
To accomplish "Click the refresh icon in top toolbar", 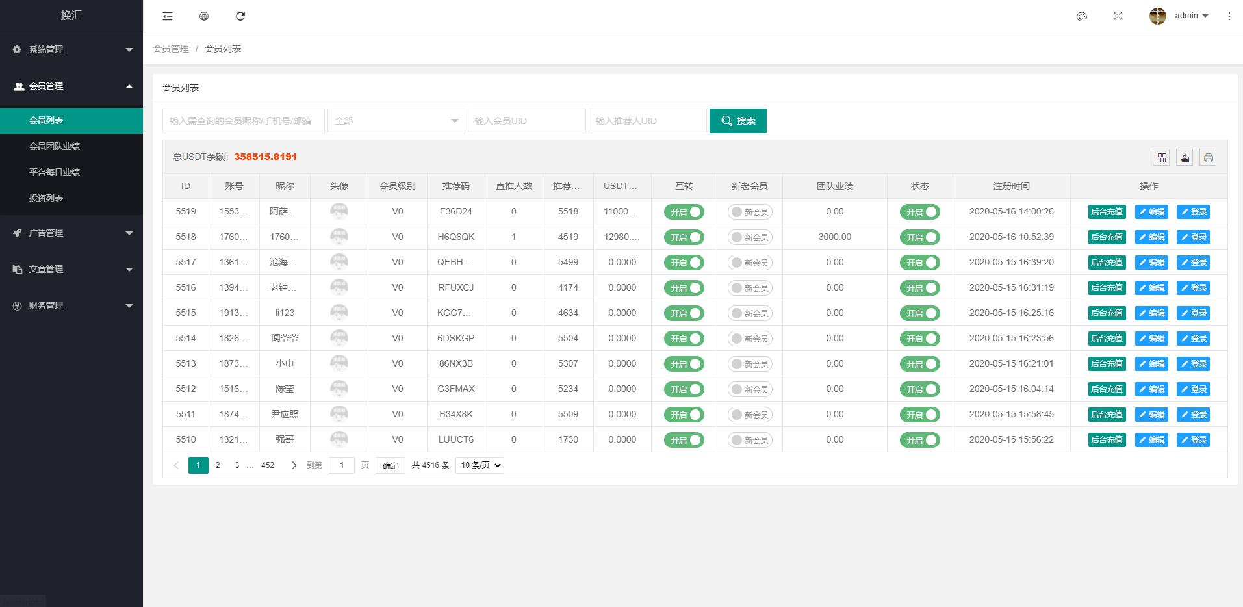I will [240, 16].
